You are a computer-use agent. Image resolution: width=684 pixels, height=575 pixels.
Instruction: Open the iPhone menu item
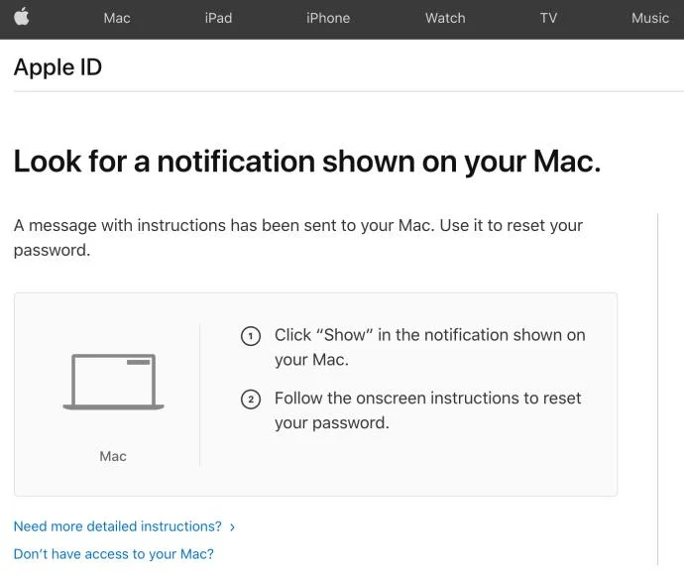click(328, 18)
